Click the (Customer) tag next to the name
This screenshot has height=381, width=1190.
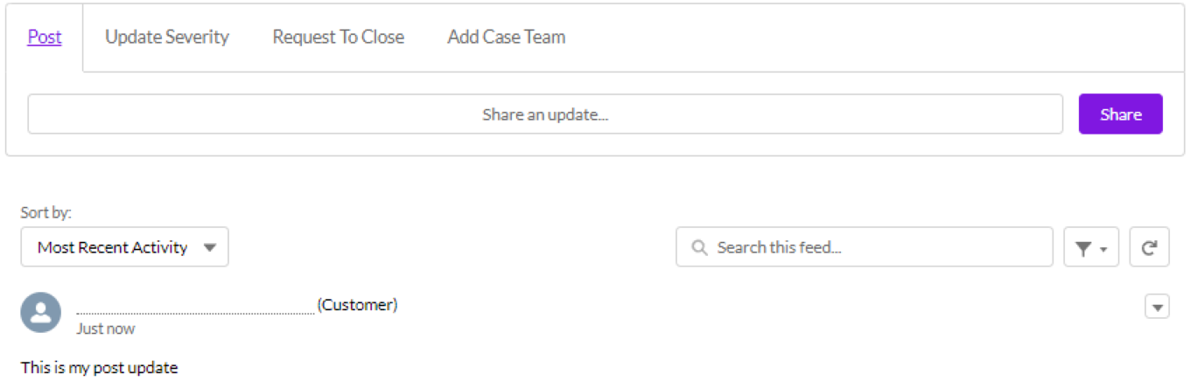point(357,305)
